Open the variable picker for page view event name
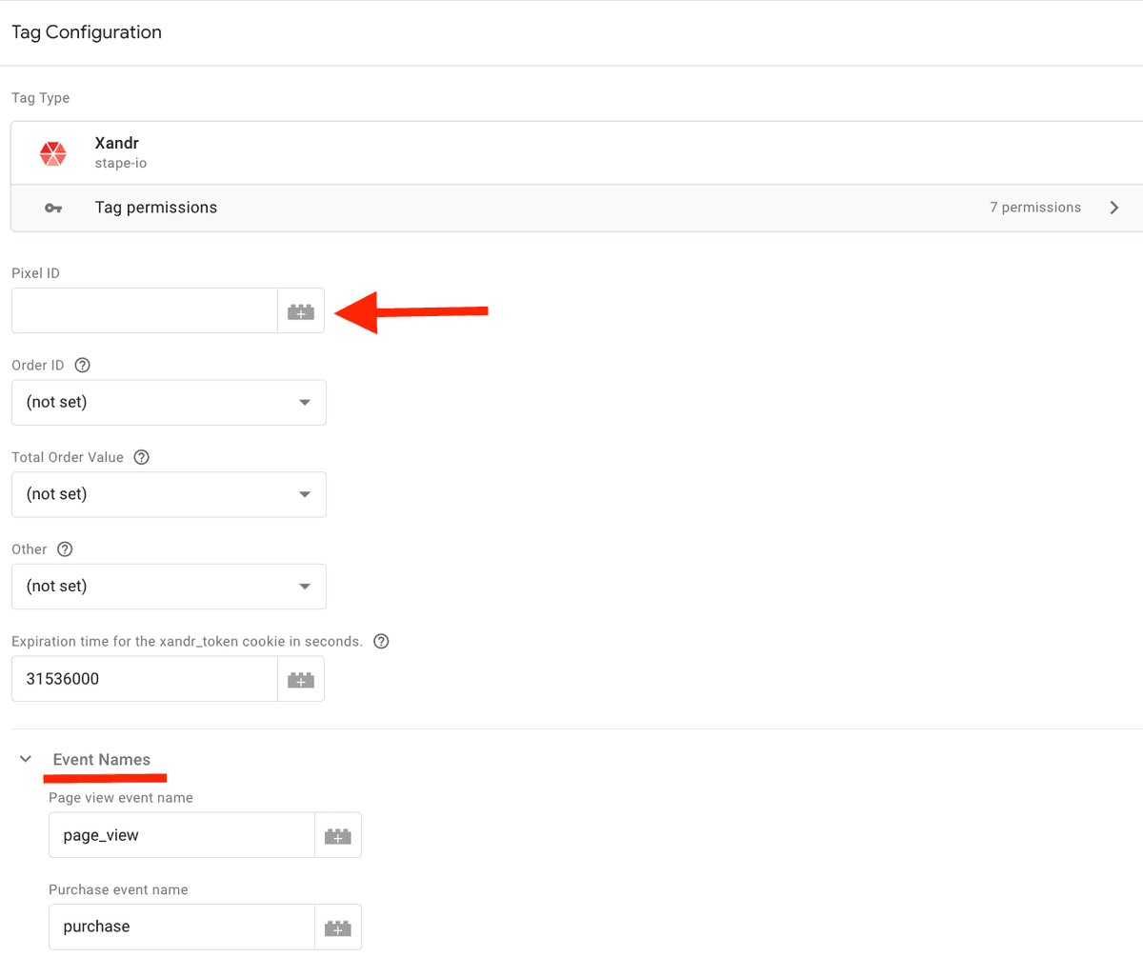Screen dimensions: 1143x957 (x=338, y=834)
